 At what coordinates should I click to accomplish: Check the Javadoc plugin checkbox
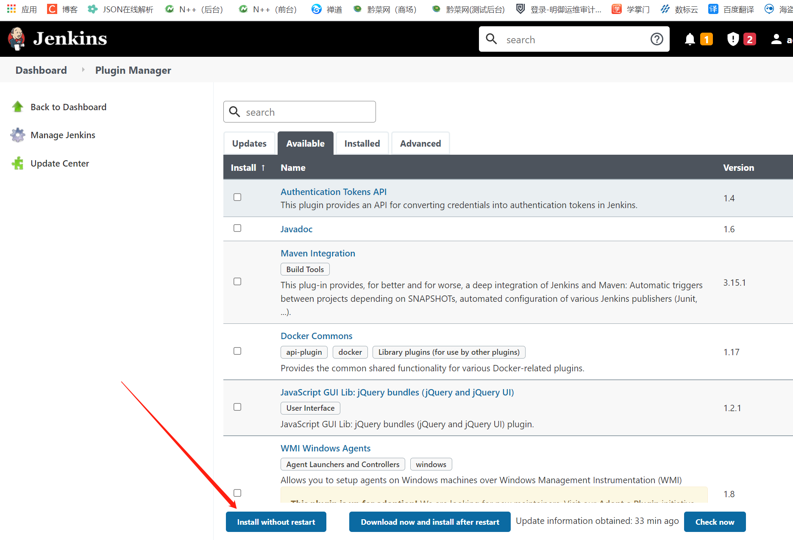[x=237, y=228]
